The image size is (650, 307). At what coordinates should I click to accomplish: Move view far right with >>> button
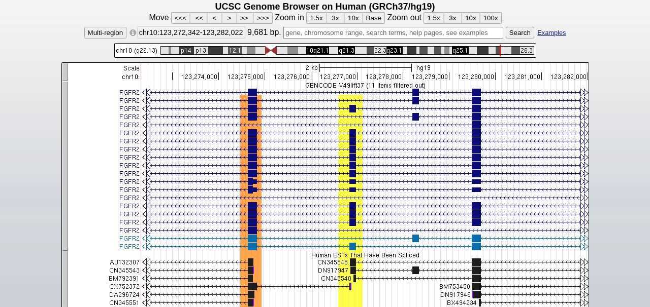tap(263, 18)
